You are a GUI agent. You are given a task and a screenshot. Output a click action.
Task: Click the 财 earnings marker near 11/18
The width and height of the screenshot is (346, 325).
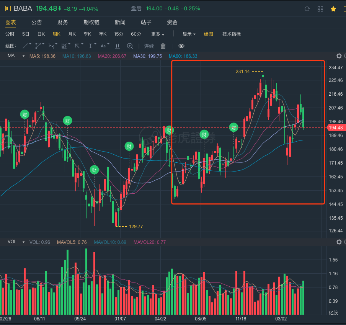point(233,127)
